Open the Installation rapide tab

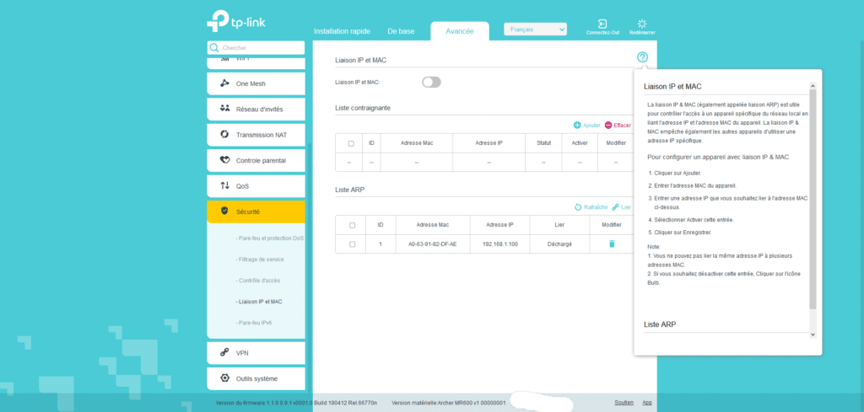pos(342,31)
